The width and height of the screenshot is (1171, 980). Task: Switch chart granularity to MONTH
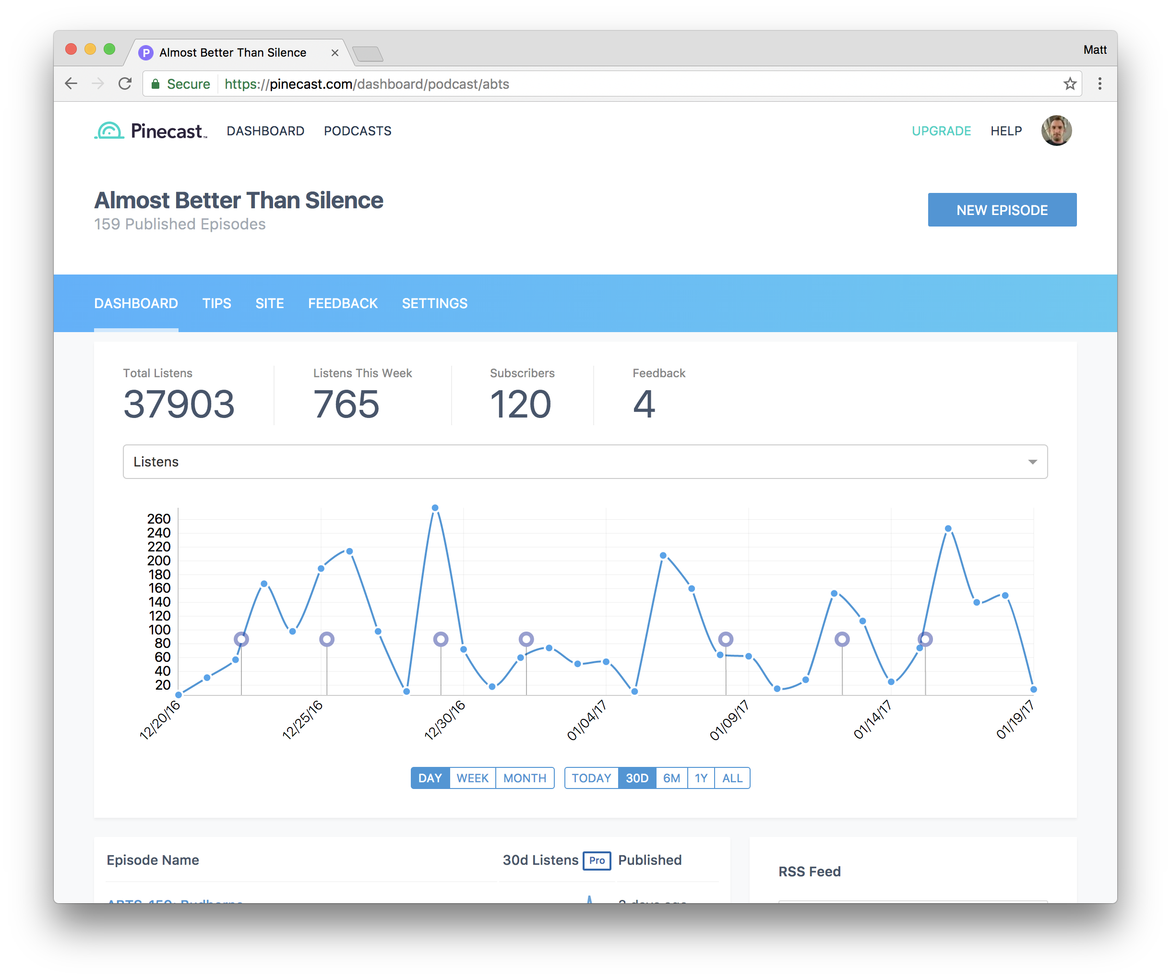(x=524, y=778)
